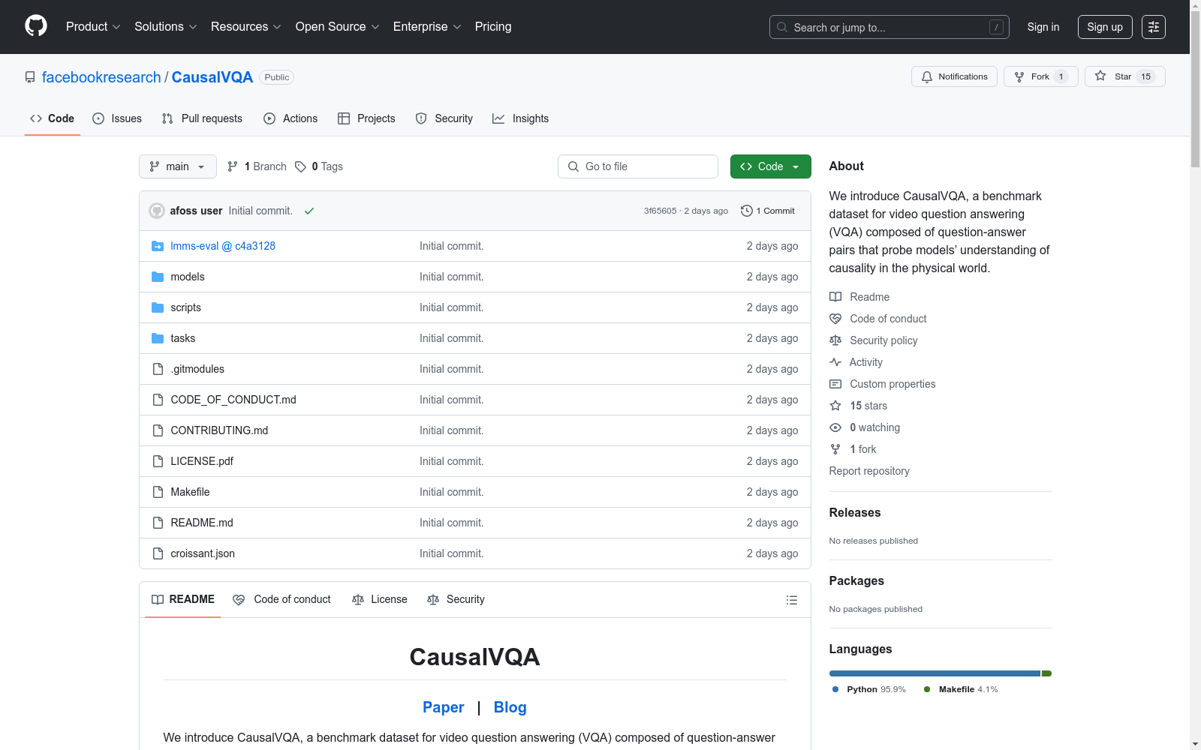The image size is (1201, 750).
Task: Open the Blog link in README
Action: 510,707
